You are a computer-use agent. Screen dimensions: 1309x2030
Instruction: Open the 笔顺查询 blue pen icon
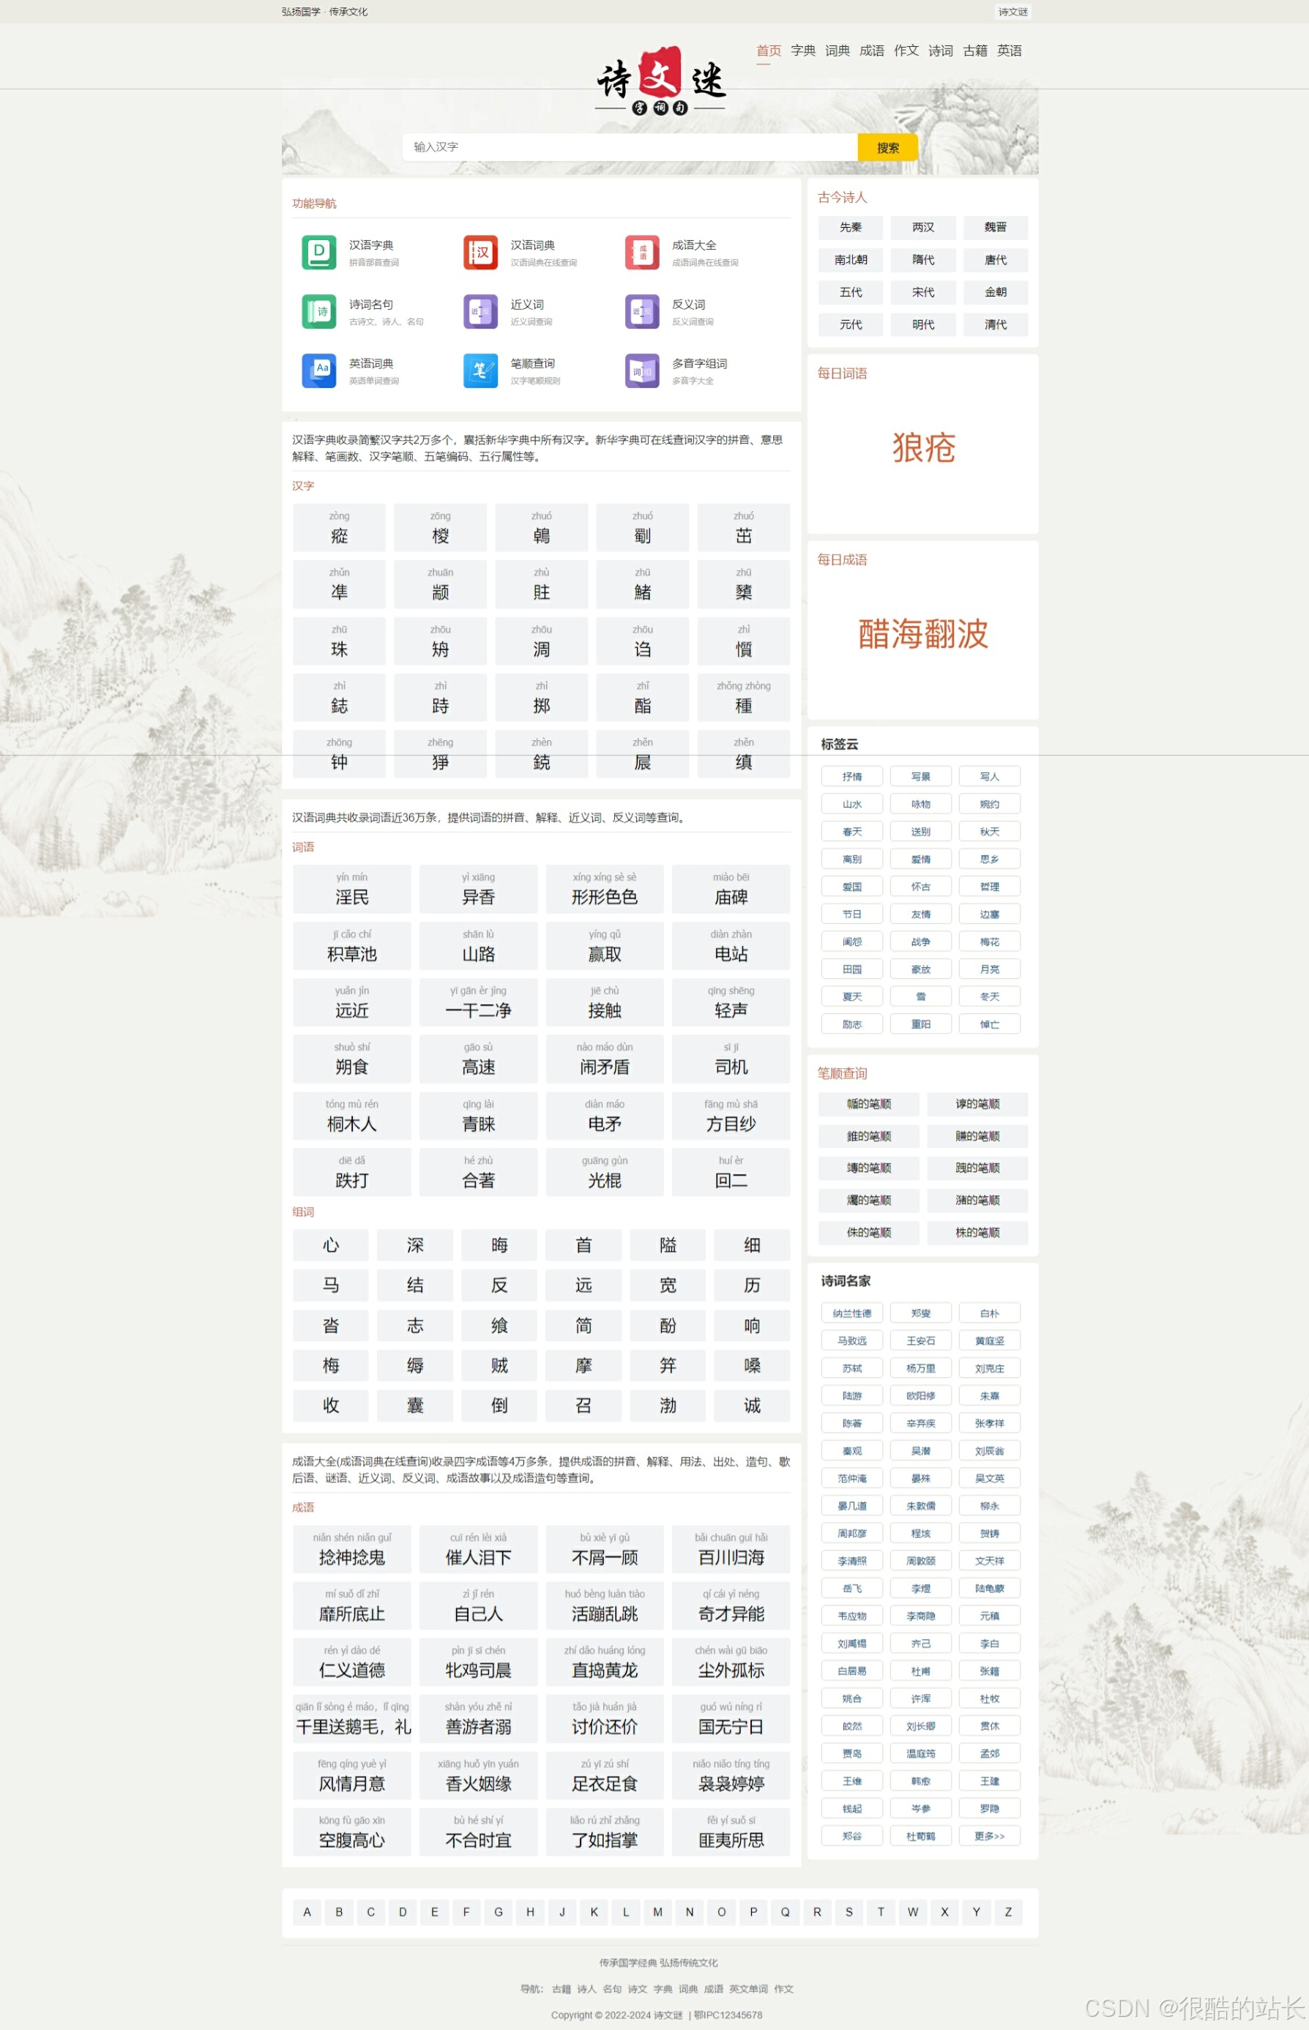click(x=480, y=370)
